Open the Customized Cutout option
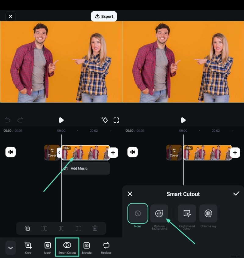The image size is (244, 258). pos(187,213)
